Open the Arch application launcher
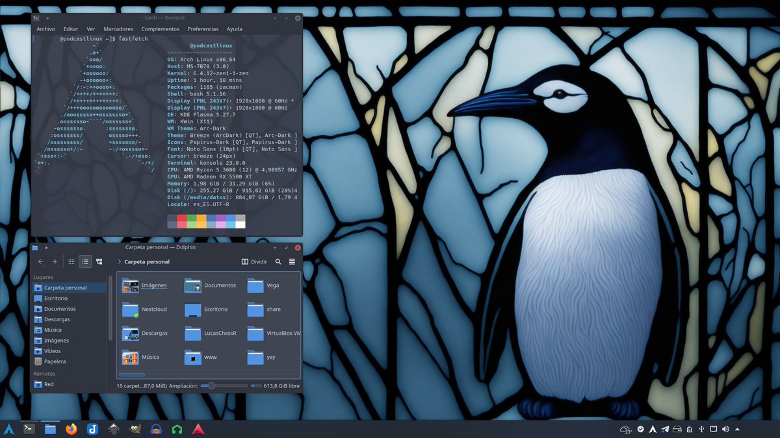780x438 pixels. coord(9,429)
